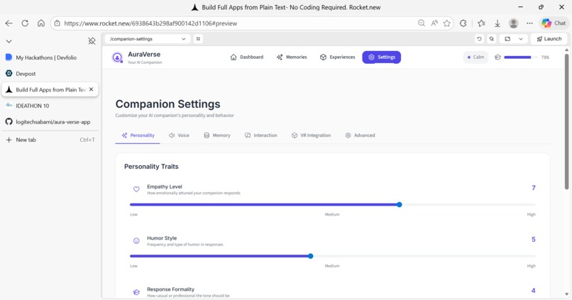Reload the Rocket preview pane
This screenshot has height=300, width=572.
point(479,38)
